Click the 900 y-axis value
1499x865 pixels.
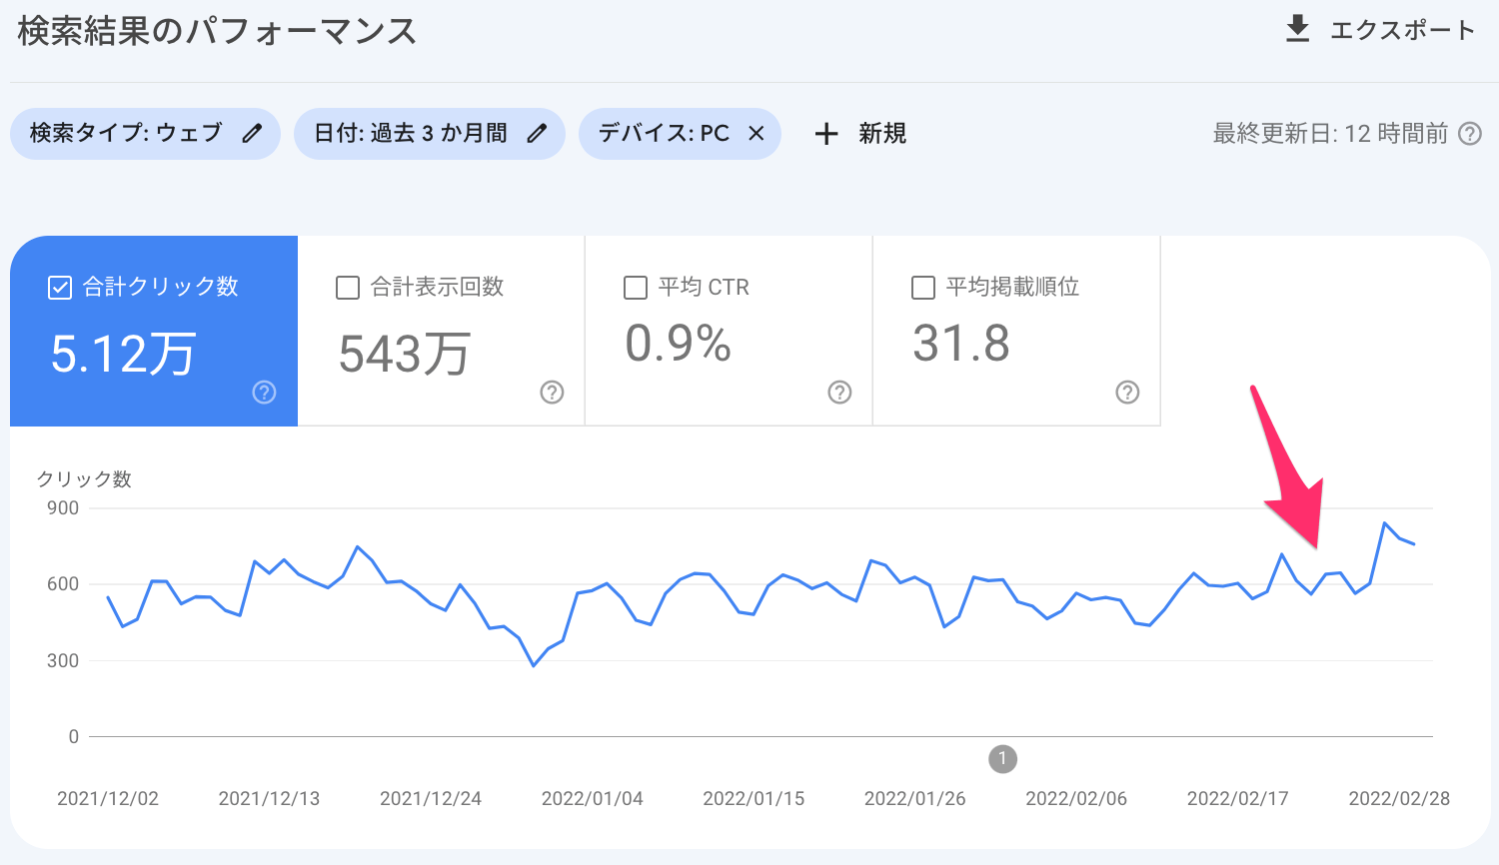pos(62,508)
